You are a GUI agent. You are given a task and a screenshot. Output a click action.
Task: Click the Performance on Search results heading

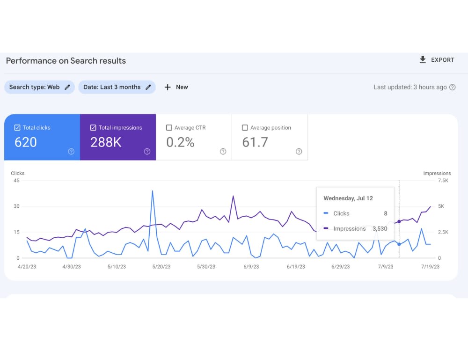(x=66, y=60)
